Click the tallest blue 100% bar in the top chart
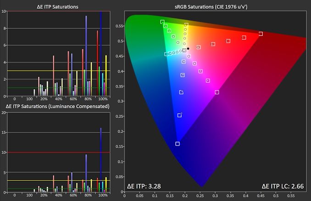The image size is (311, 201). click(x=101, y=54)
